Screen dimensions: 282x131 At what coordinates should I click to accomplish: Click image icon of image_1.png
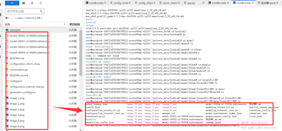(7, 98)
